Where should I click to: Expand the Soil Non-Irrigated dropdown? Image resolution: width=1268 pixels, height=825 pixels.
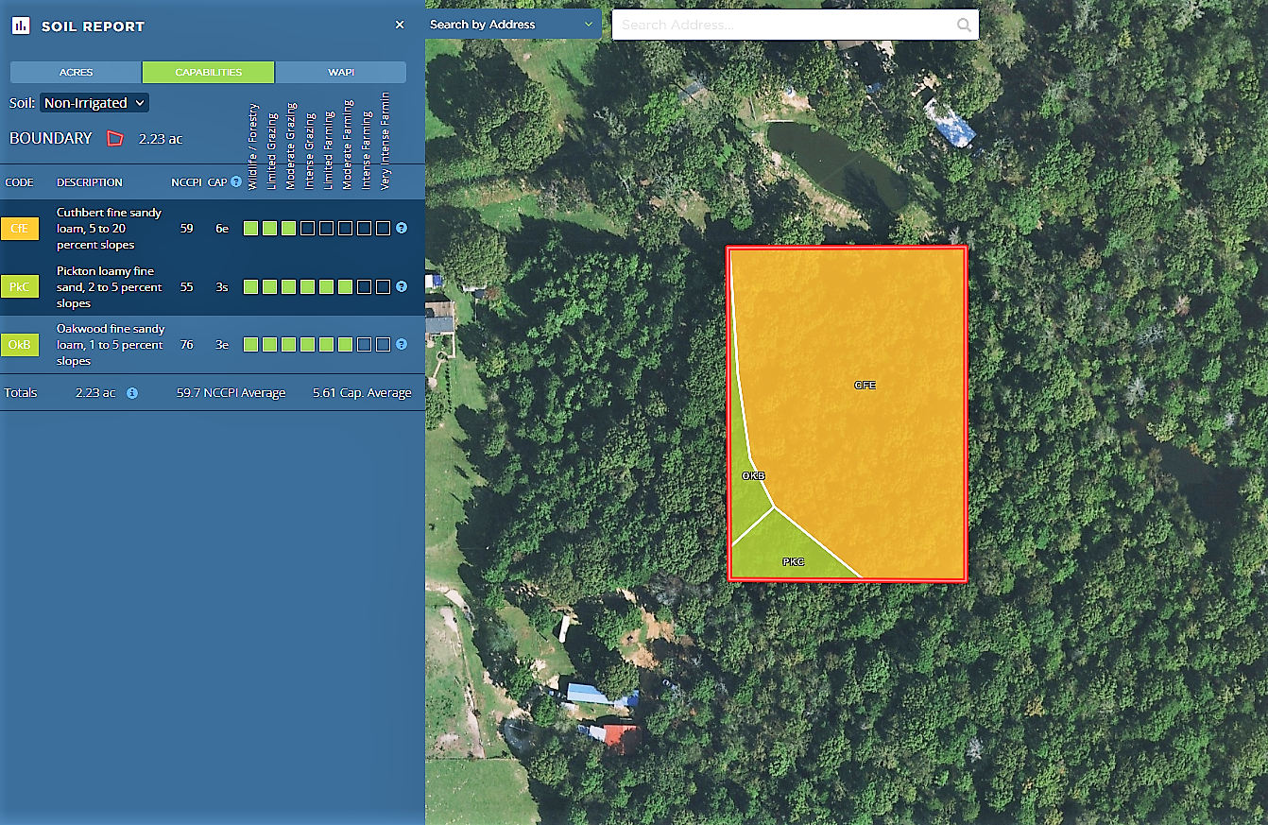[x=94, y=103]
